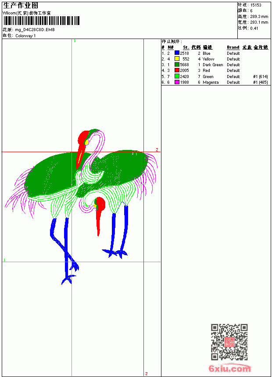The height and width of the screenshot is (377, 272).
Task: Click the Yellow thread color swatch
Action: [x=177, y=59]
